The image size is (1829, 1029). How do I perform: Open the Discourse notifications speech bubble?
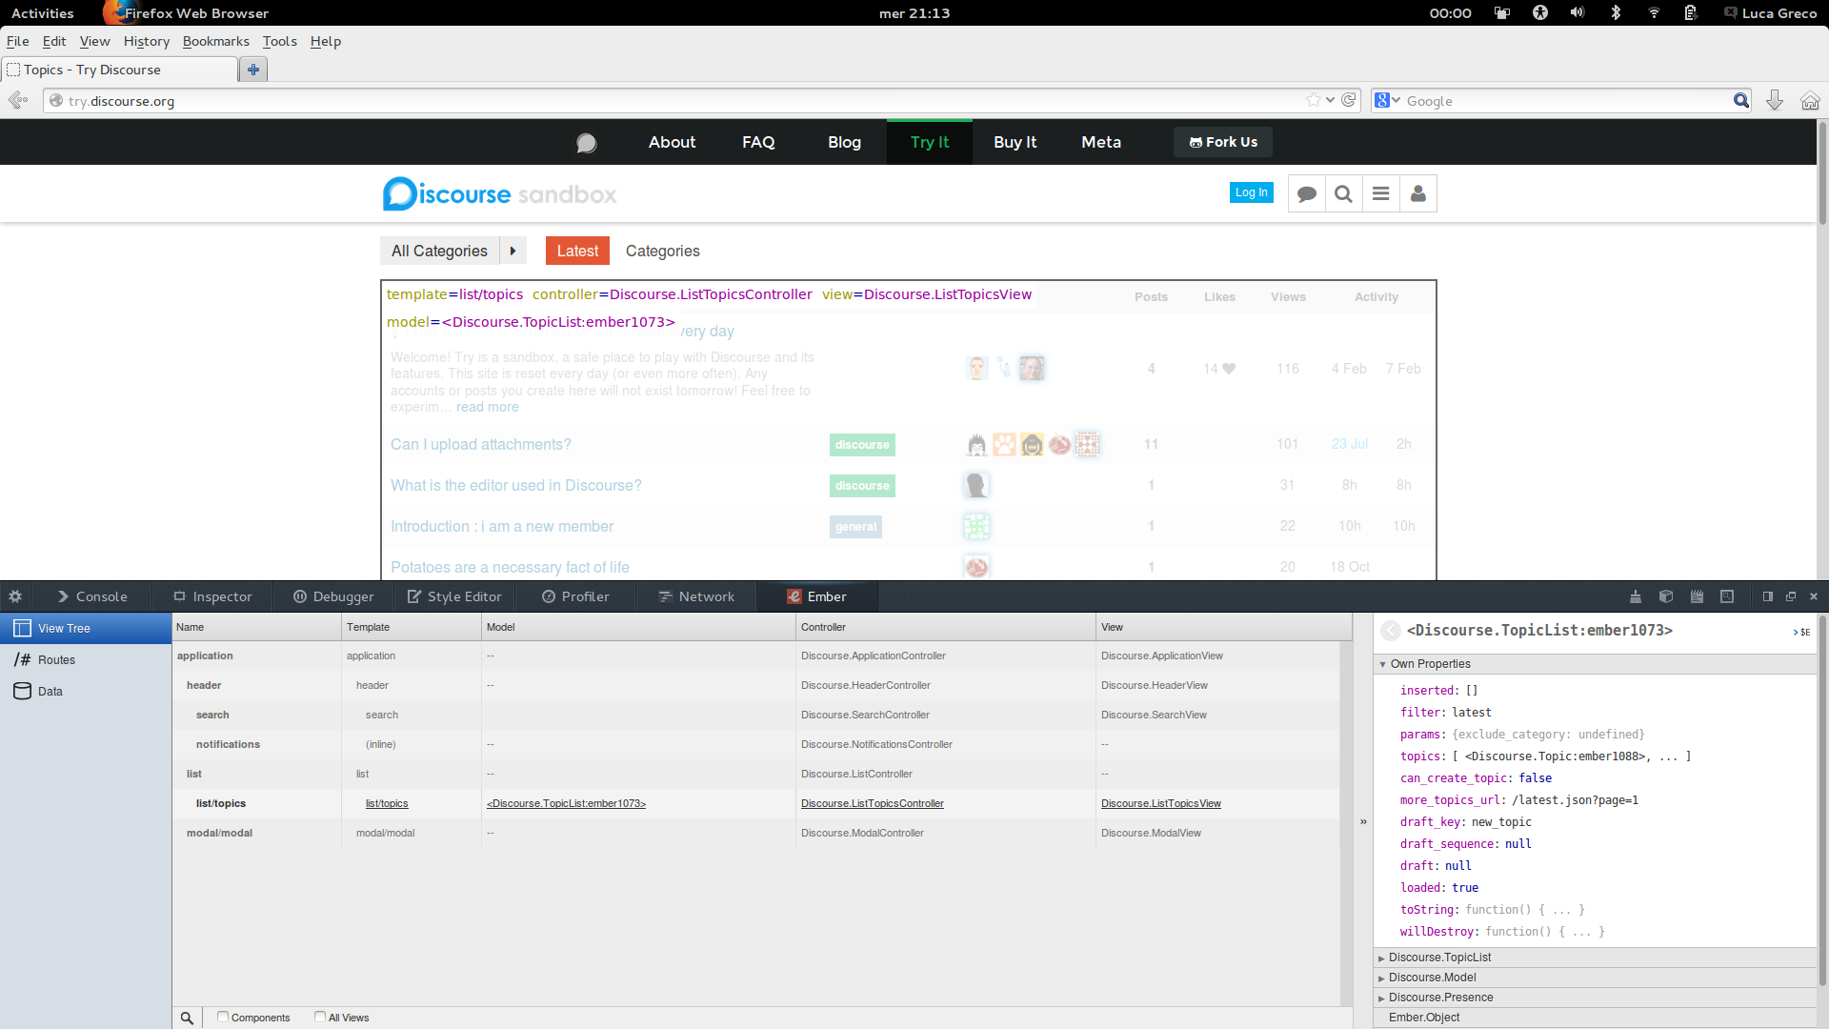click(x=1307, y=193)
